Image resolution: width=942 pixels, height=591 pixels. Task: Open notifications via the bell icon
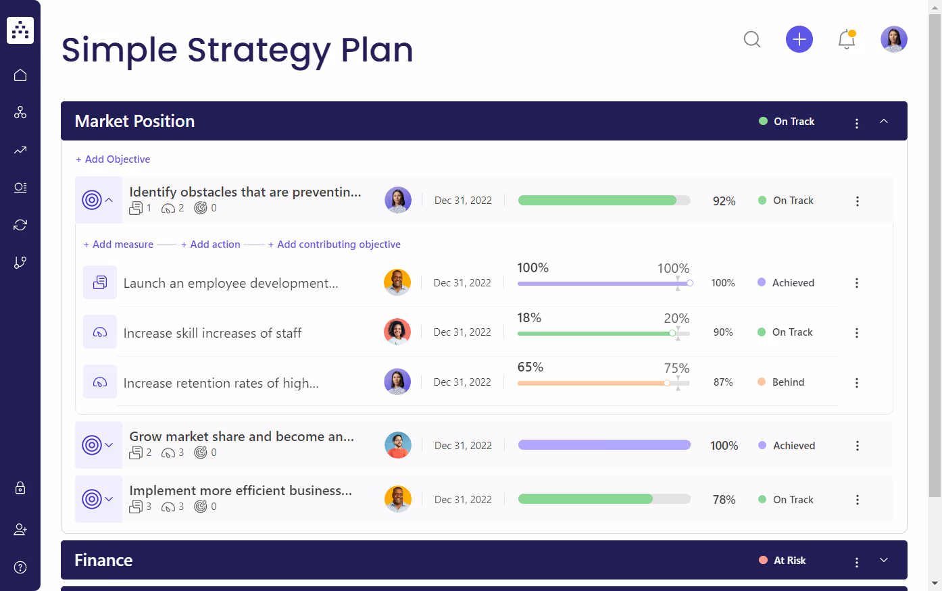(x=846, y=39)
